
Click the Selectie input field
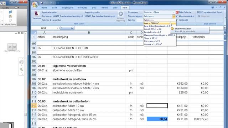point(140,20)
